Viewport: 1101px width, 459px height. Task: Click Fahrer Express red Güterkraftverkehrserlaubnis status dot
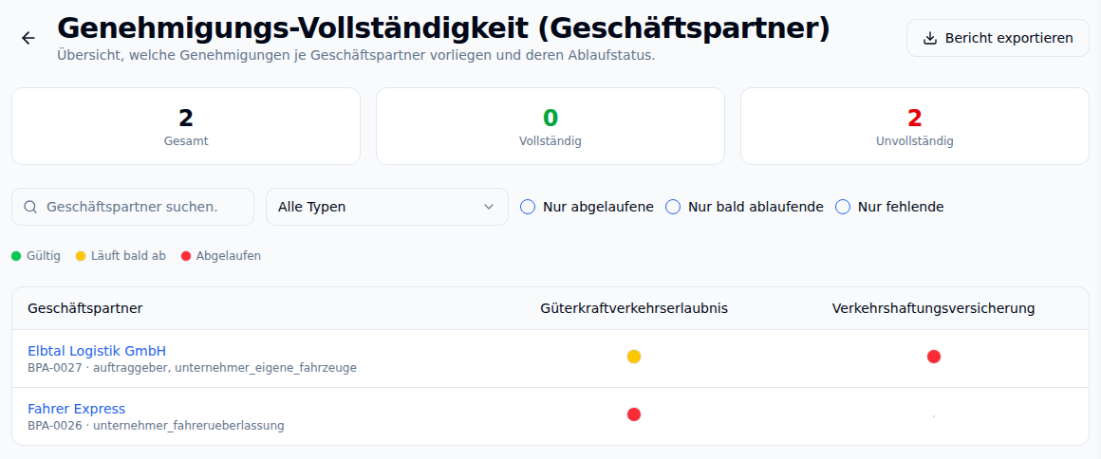tap(634, 414)
